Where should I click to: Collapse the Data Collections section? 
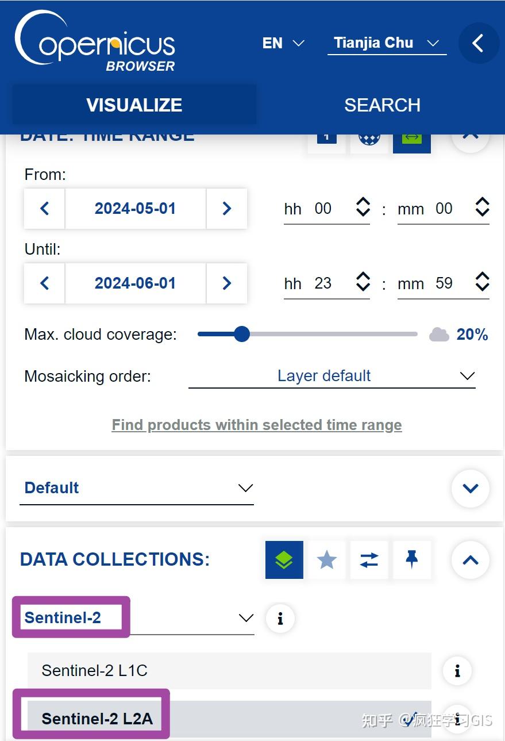pyautogui.click(x=470, y=559)
